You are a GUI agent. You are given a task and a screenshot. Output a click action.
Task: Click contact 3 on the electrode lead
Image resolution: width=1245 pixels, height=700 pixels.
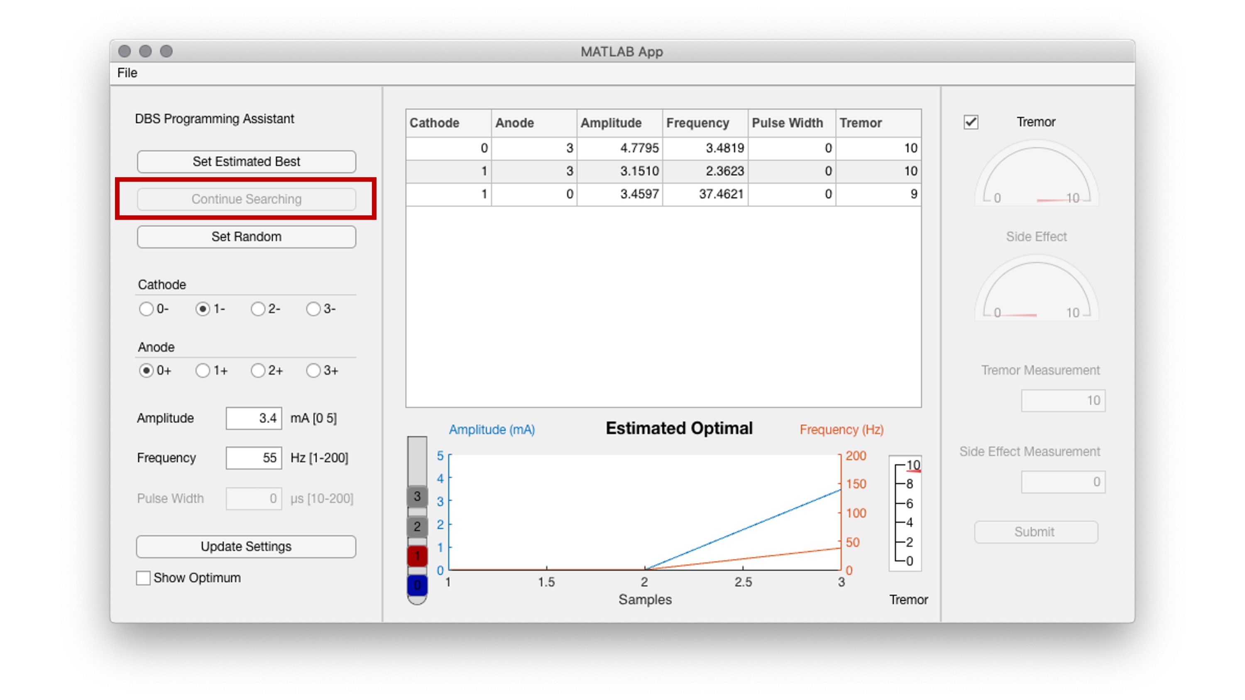click(x=417, y=496)
